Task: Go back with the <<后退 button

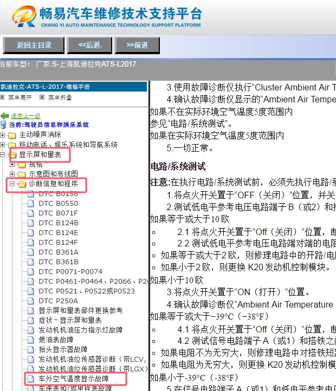Action: pos(89,45)
